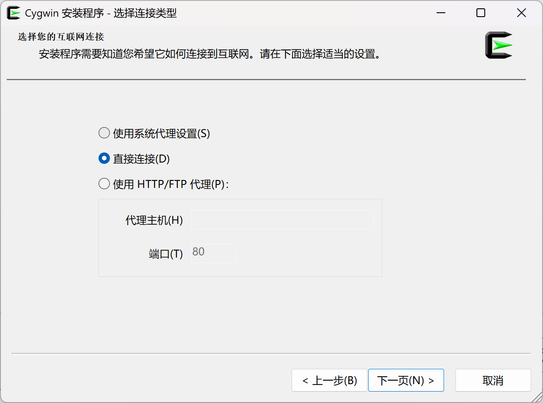Image resolution: width=543 pixels, height=403 pixels.
Task: Go back with < 上一步(B) button
Action: (x=329, y=380)
